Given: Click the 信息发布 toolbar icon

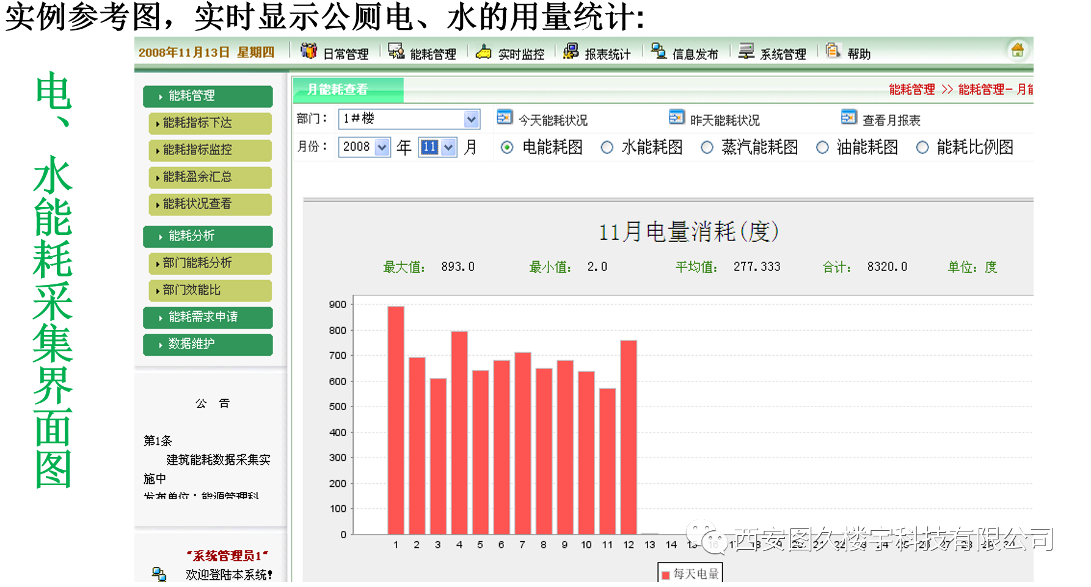Looking at the screenshot, I should (659, 51).
